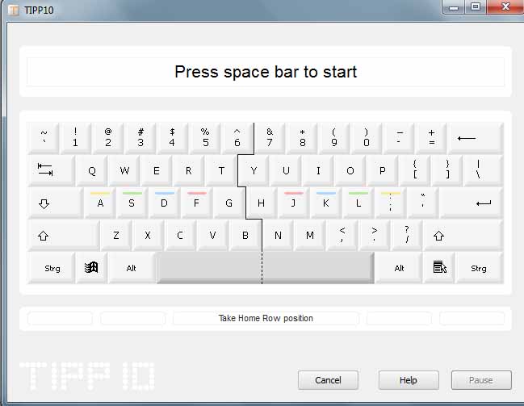Image resolution: width=524 pixels, height=406 pixels.
Task: Click the Q key
Action: point(92,170)
